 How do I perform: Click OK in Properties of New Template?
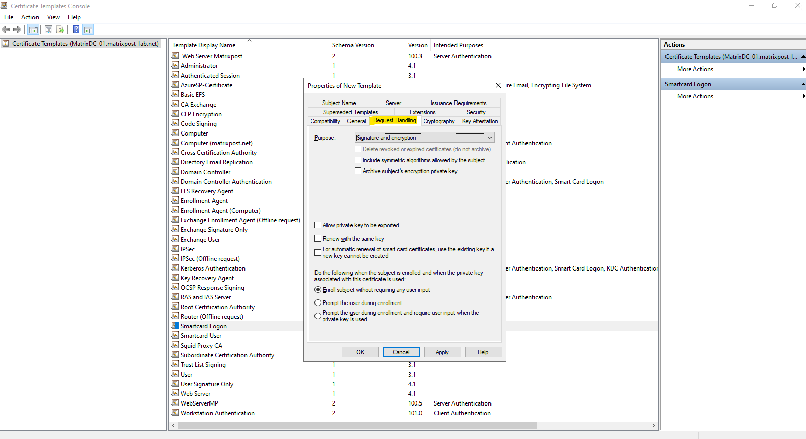[x=360, y=352]
